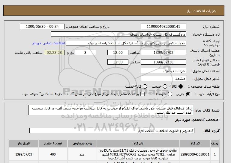Screen dimensions: 231x163
Task: Click the جزئیات اطلاعات نیاز page title
Action: pos(201,11)
